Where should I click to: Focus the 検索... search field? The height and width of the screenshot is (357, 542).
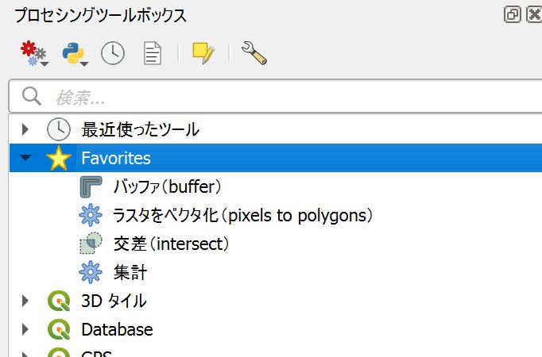[277, 96]
